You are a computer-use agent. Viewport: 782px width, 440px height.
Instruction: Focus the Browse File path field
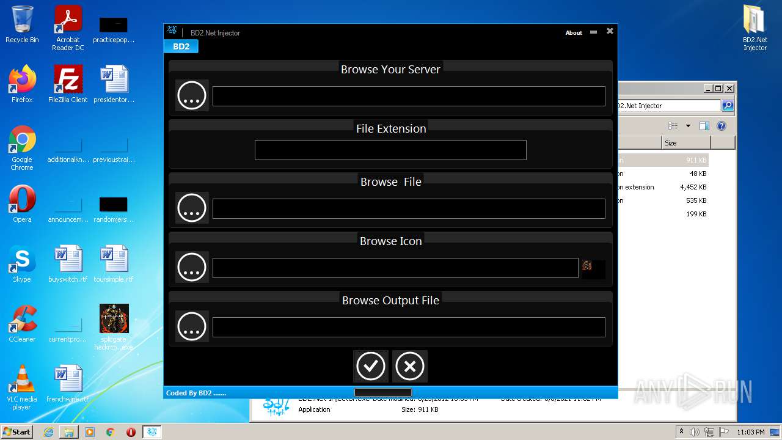pyautogui.click(x=409, y=208)
